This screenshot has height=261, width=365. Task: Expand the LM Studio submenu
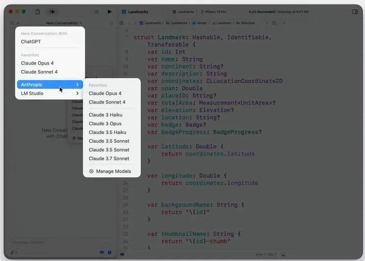(50, 94)
